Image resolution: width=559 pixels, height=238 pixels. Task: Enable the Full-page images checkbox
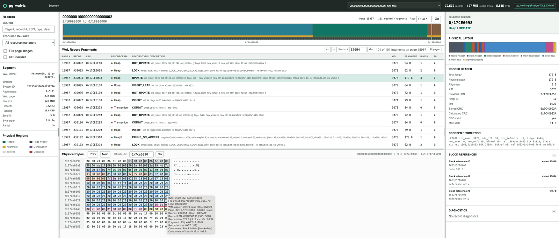(5, 51)
